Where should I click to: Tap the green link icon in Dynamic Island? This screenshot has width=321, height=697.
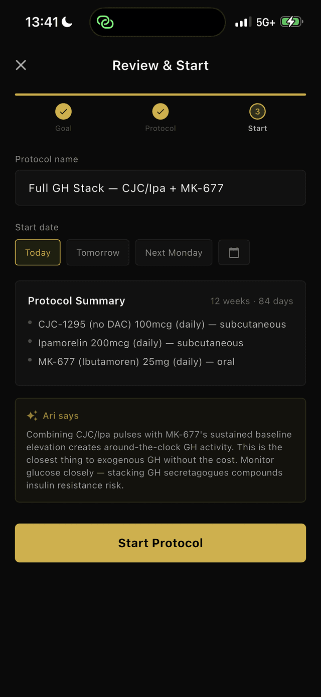click(x=105, y=22)
